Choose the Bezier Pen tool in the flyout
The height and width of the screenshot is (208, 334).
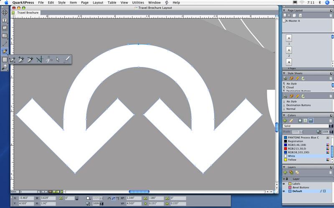coord(13,59)
